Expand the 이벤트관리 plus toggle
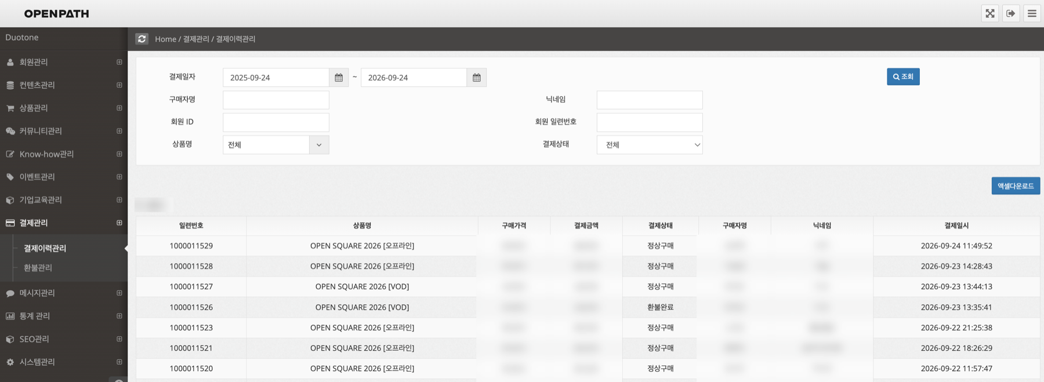The image size is (1044, 382). click(119, 177)
